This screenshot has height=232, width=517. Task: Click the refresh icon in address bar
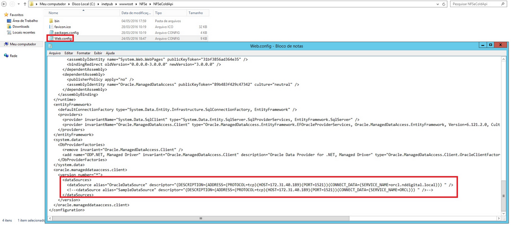[x=442, y=3]
